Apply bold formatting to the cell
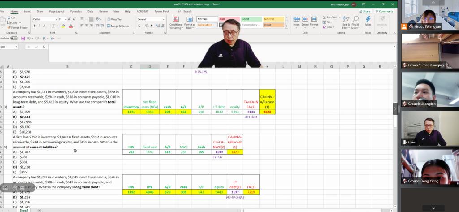The height and width of the screenshot is (212, 459). (x=35, y=26)
